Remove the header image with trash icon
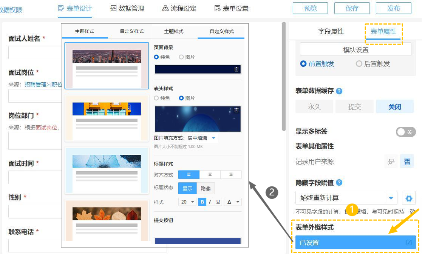 click(237, 110)
